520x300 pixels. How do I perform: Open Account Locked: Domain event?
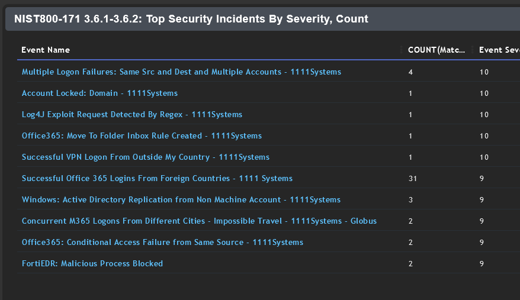click(99, 93)
